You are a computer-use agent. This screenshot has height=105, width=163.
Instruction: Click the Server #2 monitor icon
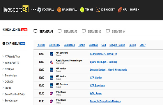point(60,31)
